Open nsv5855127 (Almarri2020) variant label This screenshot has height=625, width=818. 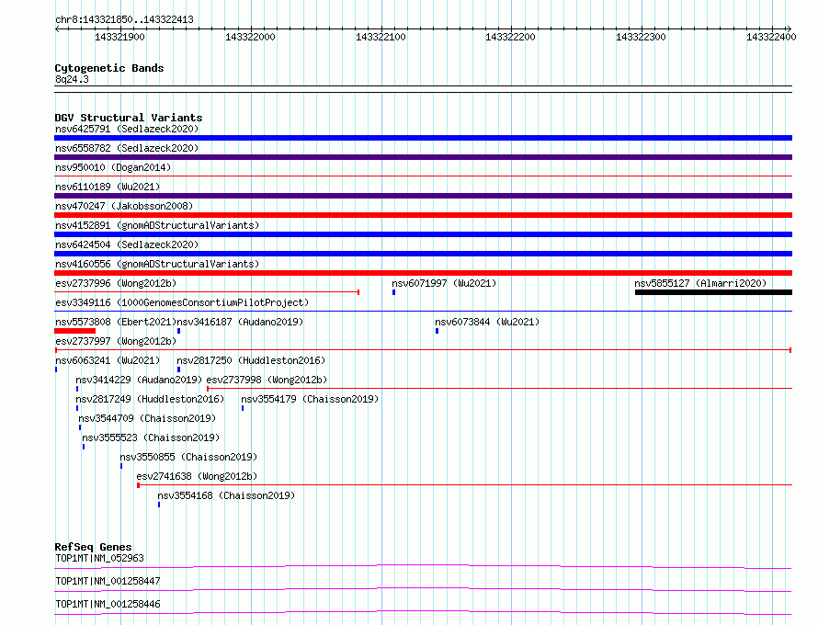pos(700,283)
